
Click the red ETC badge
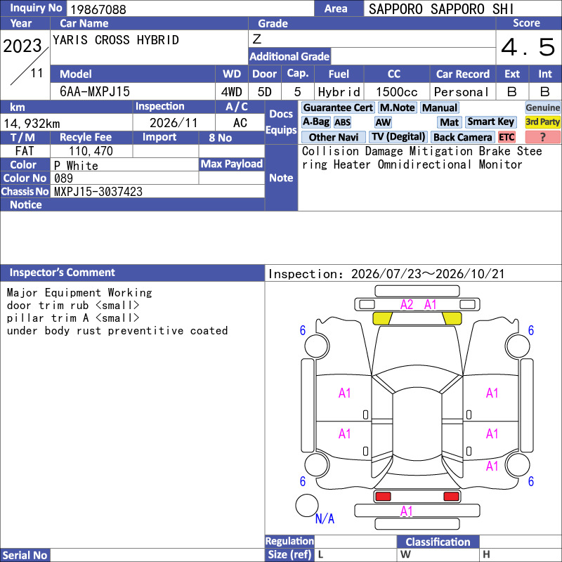(507, 137)
